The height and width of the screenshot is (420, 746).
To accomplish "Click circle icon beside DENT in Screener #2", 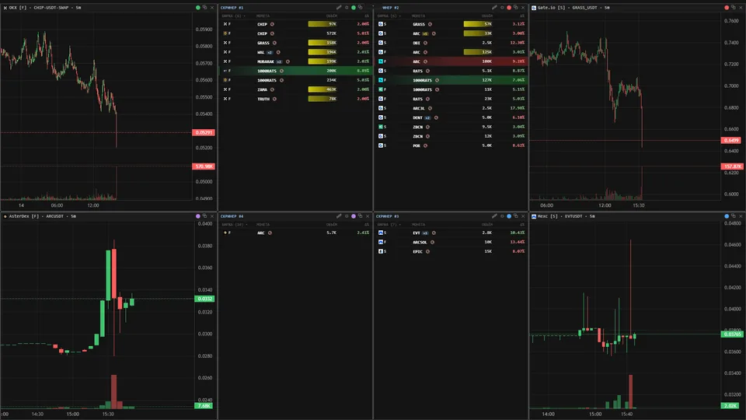I will [x=436, y=117].
